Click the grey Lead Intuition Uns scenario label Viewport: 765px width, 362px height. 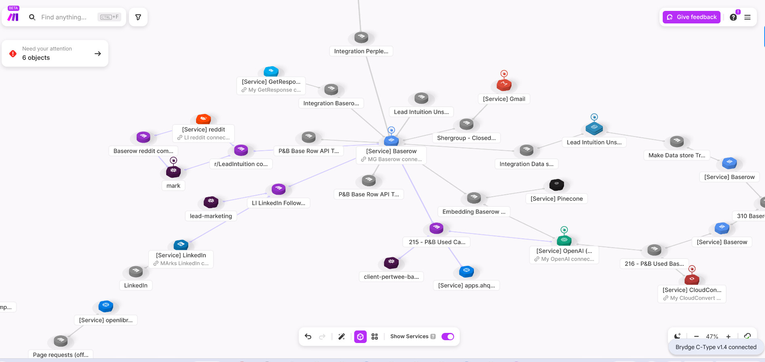421,112
